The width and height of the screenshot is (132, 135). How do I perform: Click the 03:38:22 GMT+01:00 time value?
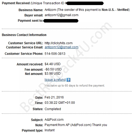pyautogui.click(x=60, y=103)
